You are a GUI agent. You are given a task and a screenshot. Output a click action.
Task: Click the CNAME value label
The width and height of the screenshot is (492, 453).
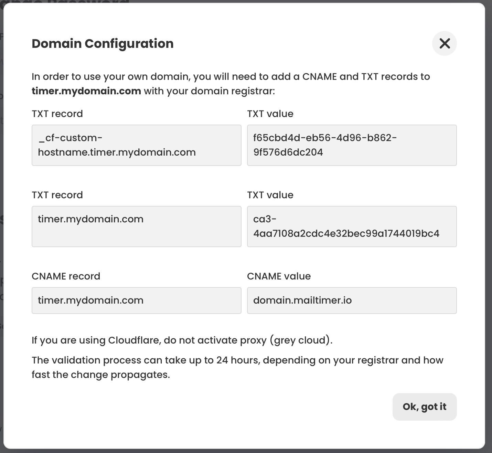pyautogui.click(x=279, y=276)
